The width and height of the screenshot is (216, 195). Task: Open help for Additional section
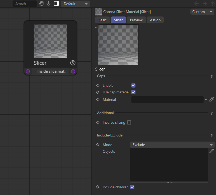click(212, 114)
